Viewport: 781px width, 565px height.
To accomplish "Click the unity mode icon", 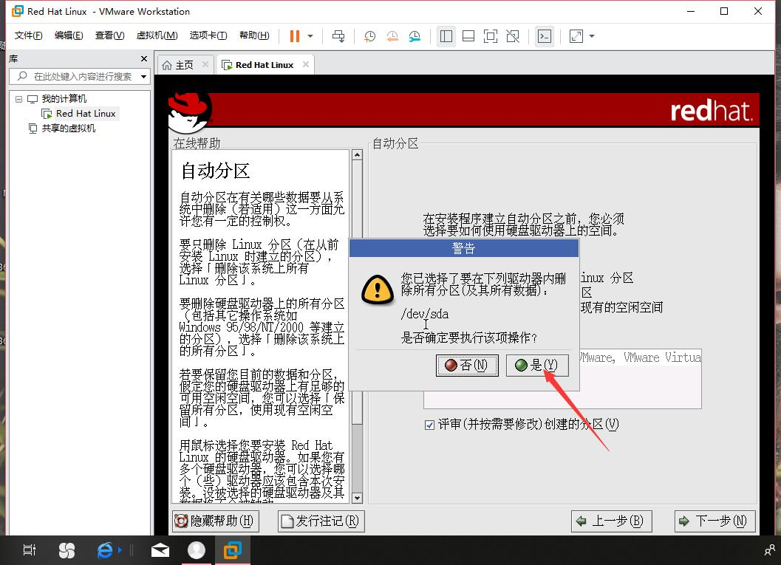I will [513, 36].
